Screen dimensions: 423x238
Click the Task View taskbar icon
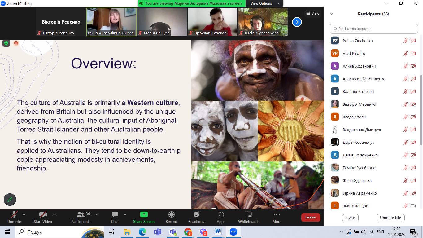coord(111,232)
